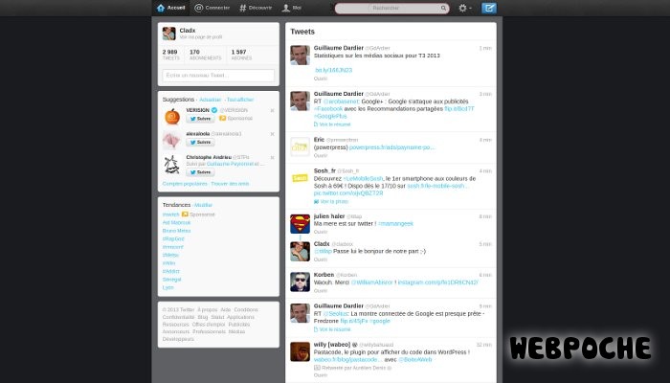Click the alexaloola avatar
The height and width of the screenshot is (383, 670).
click(172, 140)
